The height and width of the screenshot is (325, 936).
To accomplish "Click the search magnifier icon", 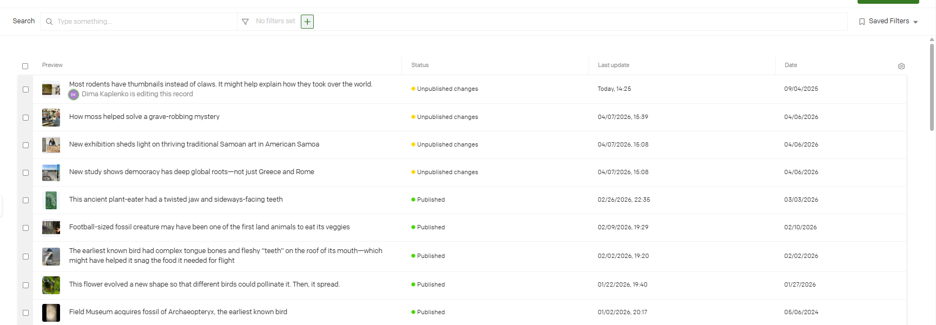I will pyautogui.click(x=49, y=22).
